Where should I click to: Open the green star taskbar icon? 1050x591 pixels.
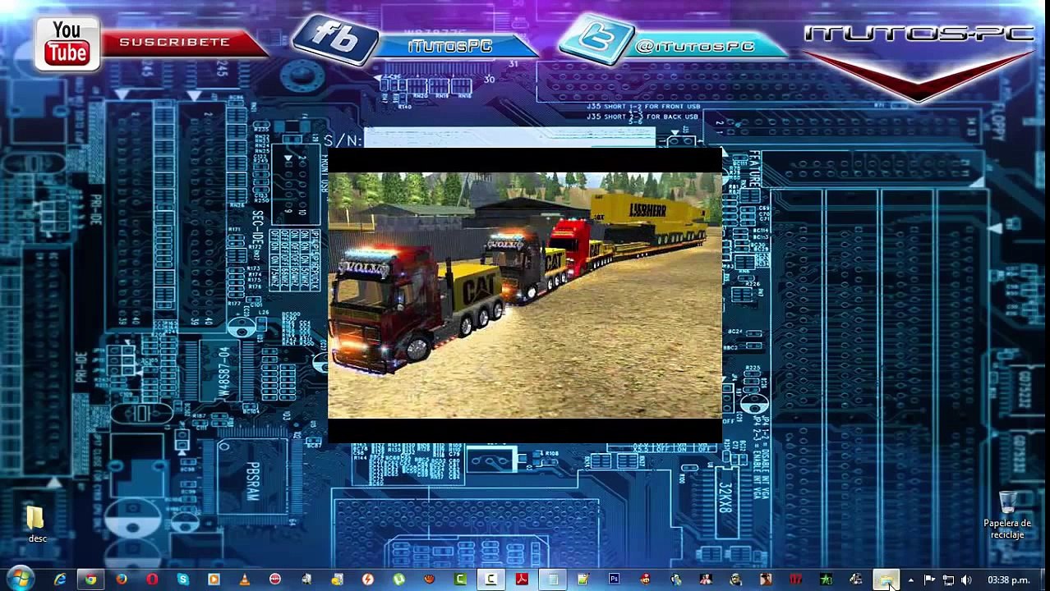tap(827, 580)
